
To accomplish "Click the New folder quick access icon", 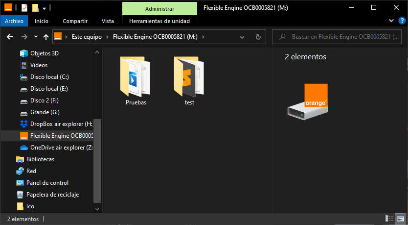I will [35, 8].
